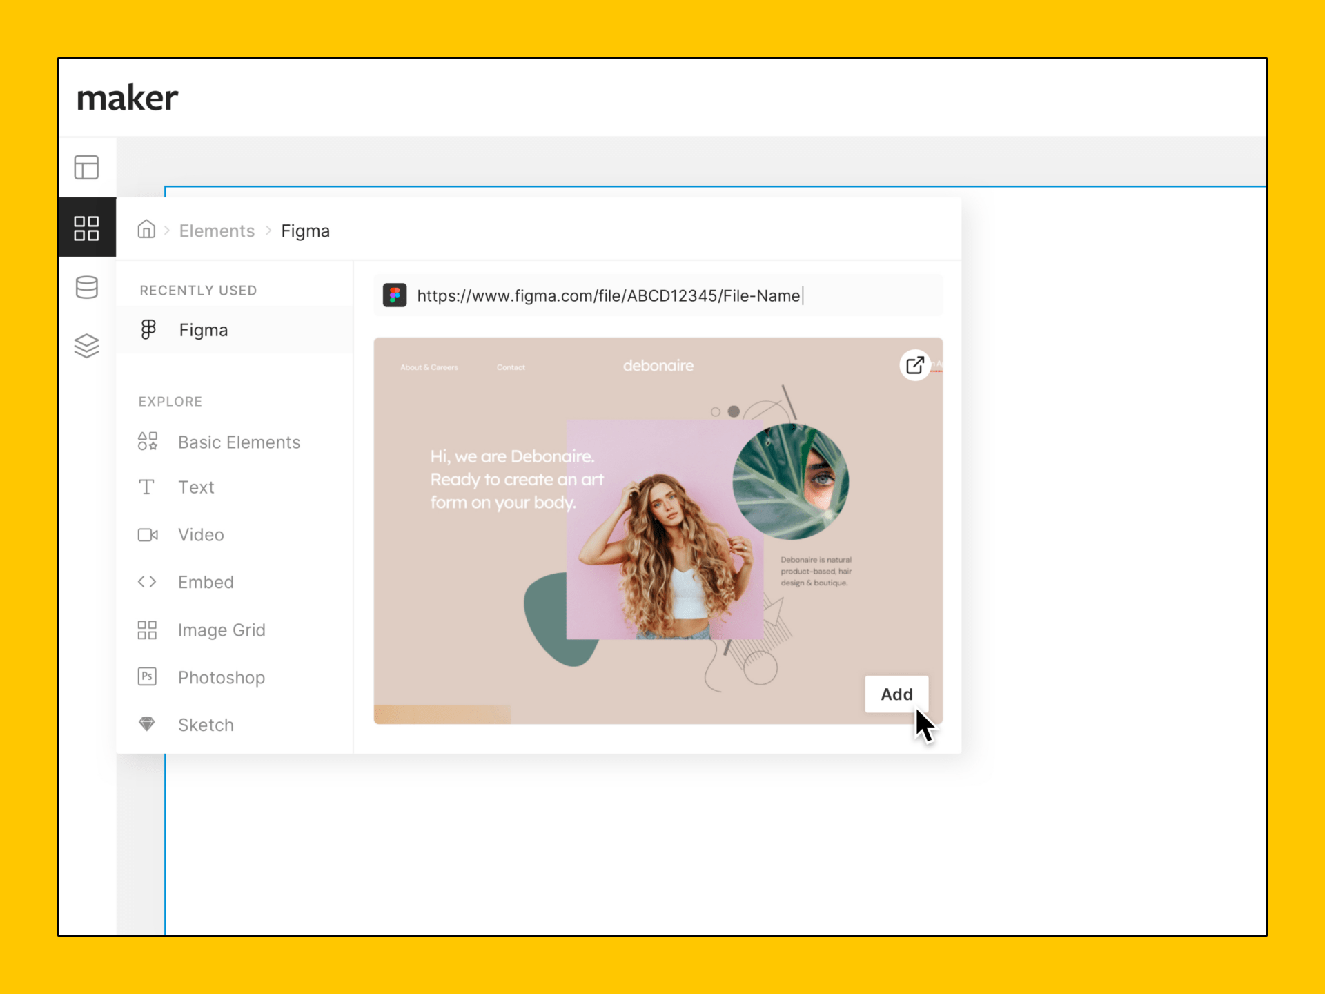Select the Text element icon

(146, 487)
